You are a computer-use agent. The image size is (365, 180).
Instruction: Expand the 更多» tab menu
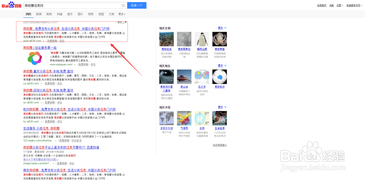tap(122, 14)
